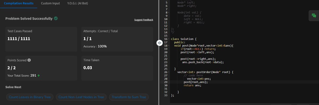319x105 pixels.
Task: Open Count Non-Leaf Nodes in Tree problem
Action: (x=81, y=97)
